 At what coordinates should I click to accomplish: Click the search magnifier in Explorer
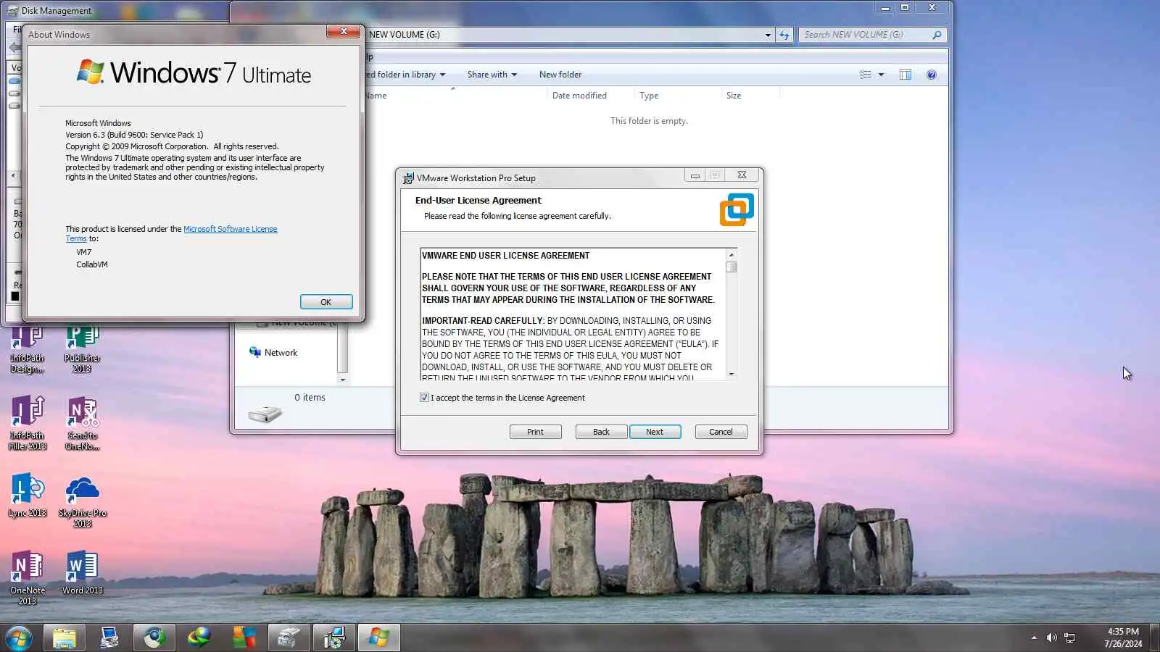(x=937, y=35)
